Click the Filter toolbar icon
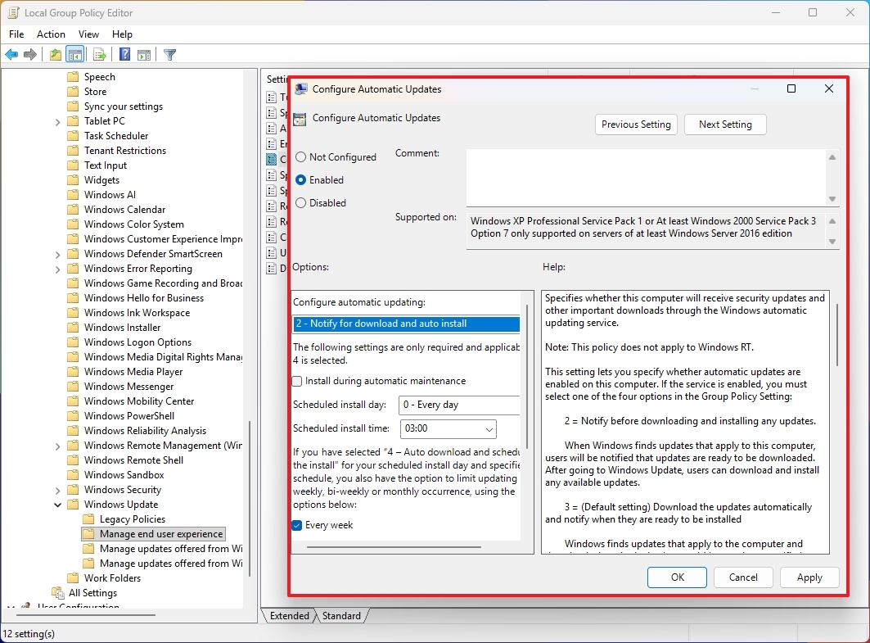This screenshot has width=870, height=643. (x=169, y=54)
